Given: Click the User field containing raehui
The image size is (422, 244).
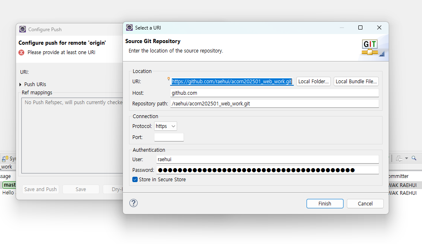Looking at the screenshot, I should (x=267, y=160).
